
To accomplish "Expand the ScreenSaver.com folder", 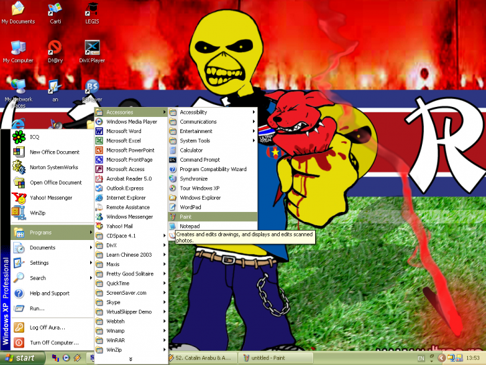I will [131, 293].
